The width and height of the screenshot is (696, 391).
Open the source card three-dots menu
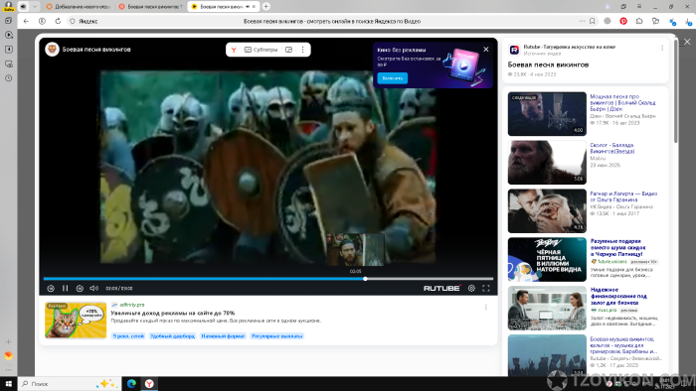662,48
